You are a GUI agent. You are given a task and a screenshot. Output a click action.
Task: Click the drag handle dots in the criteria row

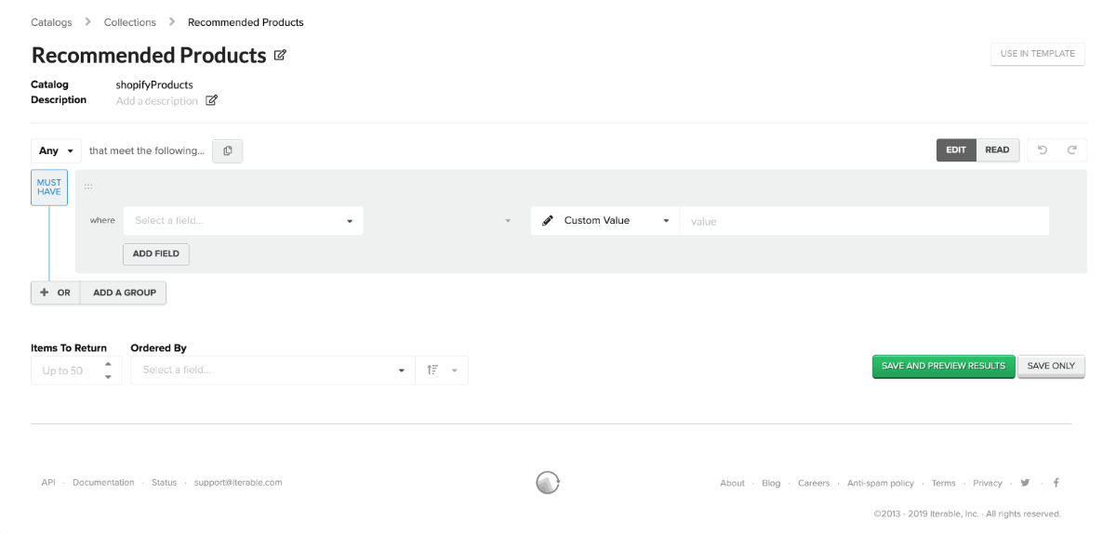point(88,187)
